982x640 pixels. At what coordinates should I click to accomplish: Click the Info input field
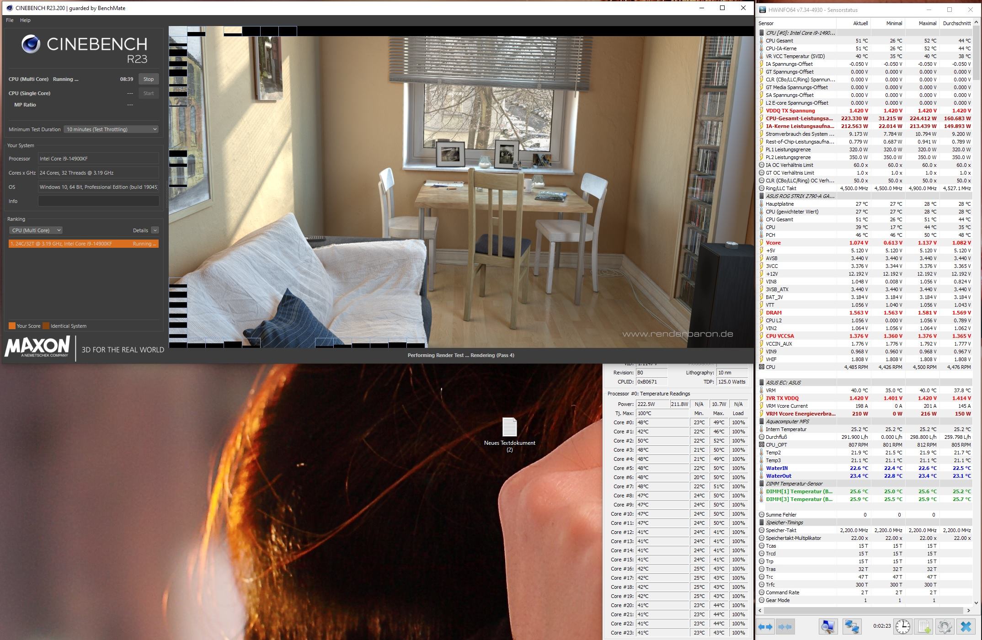click(98, 201)
